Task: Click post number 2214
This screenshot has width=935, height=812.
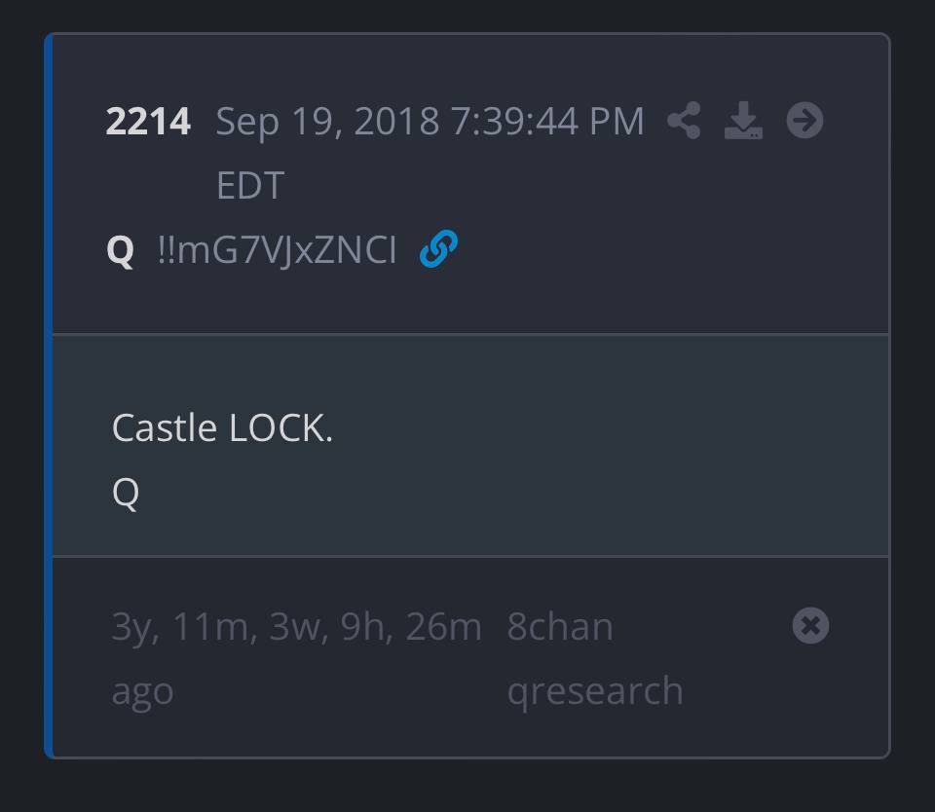Action: click(x=148, y=122)
